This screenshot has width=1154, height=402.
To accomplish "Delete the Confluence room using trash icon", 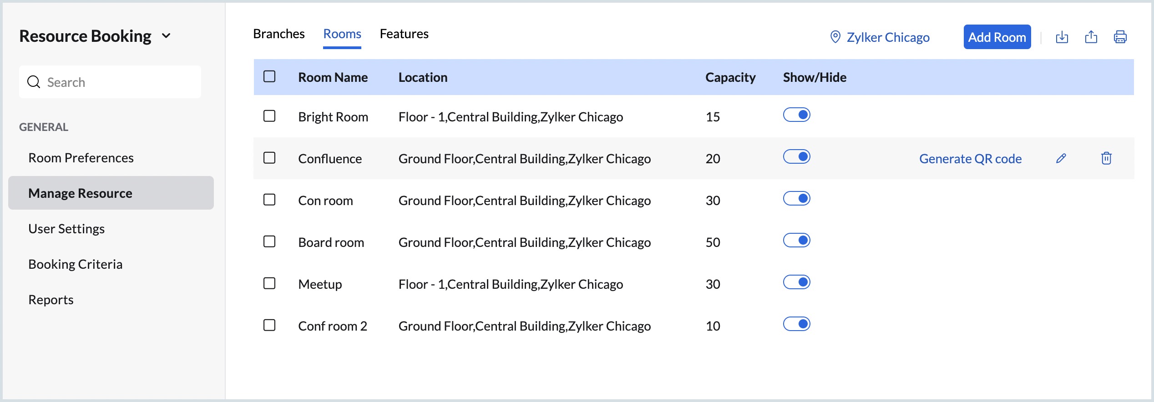I will point(1106,158).
